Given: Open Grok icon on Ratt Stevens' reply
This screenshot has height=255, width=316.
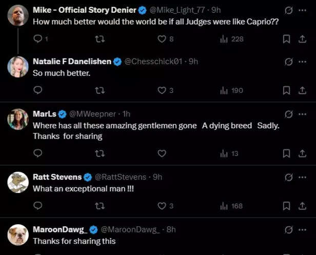Looking at the screenshot, I should coord(288,177).
